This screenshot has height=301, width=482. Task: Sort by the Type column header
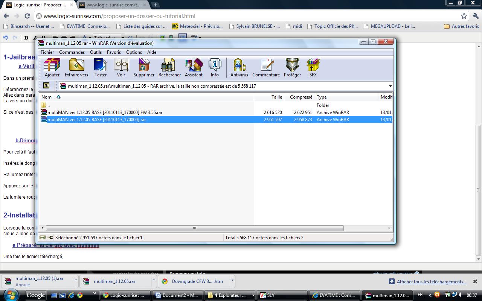click(x=322, y=97)
